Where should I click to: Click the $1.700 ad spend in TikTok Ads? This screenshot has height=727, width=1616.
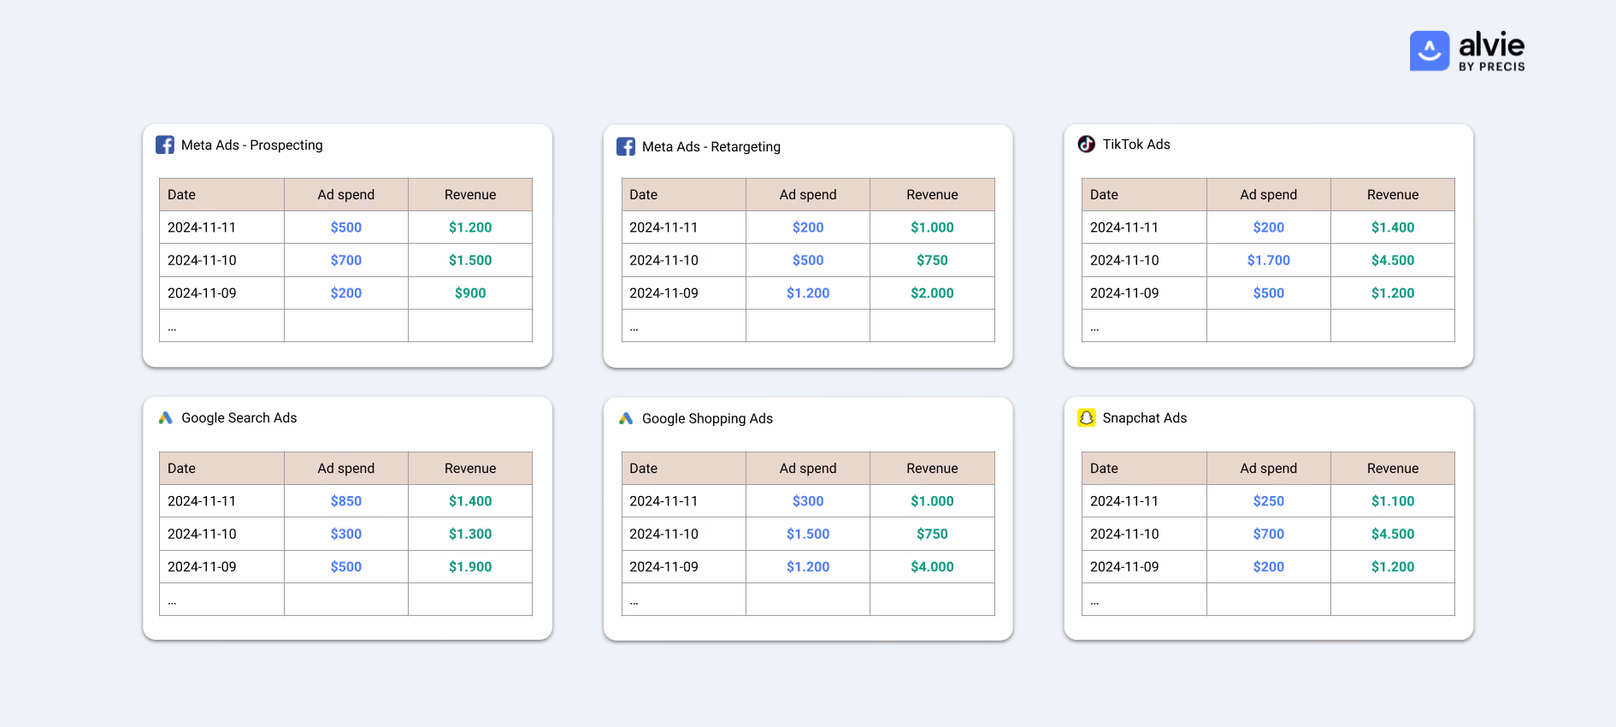[x=1269, y=261]
